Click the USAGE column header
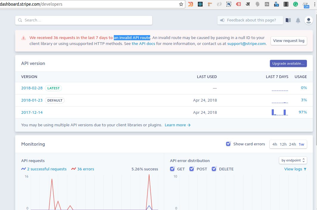This screenshot has height=210, width=317. (x=301, y=77)
